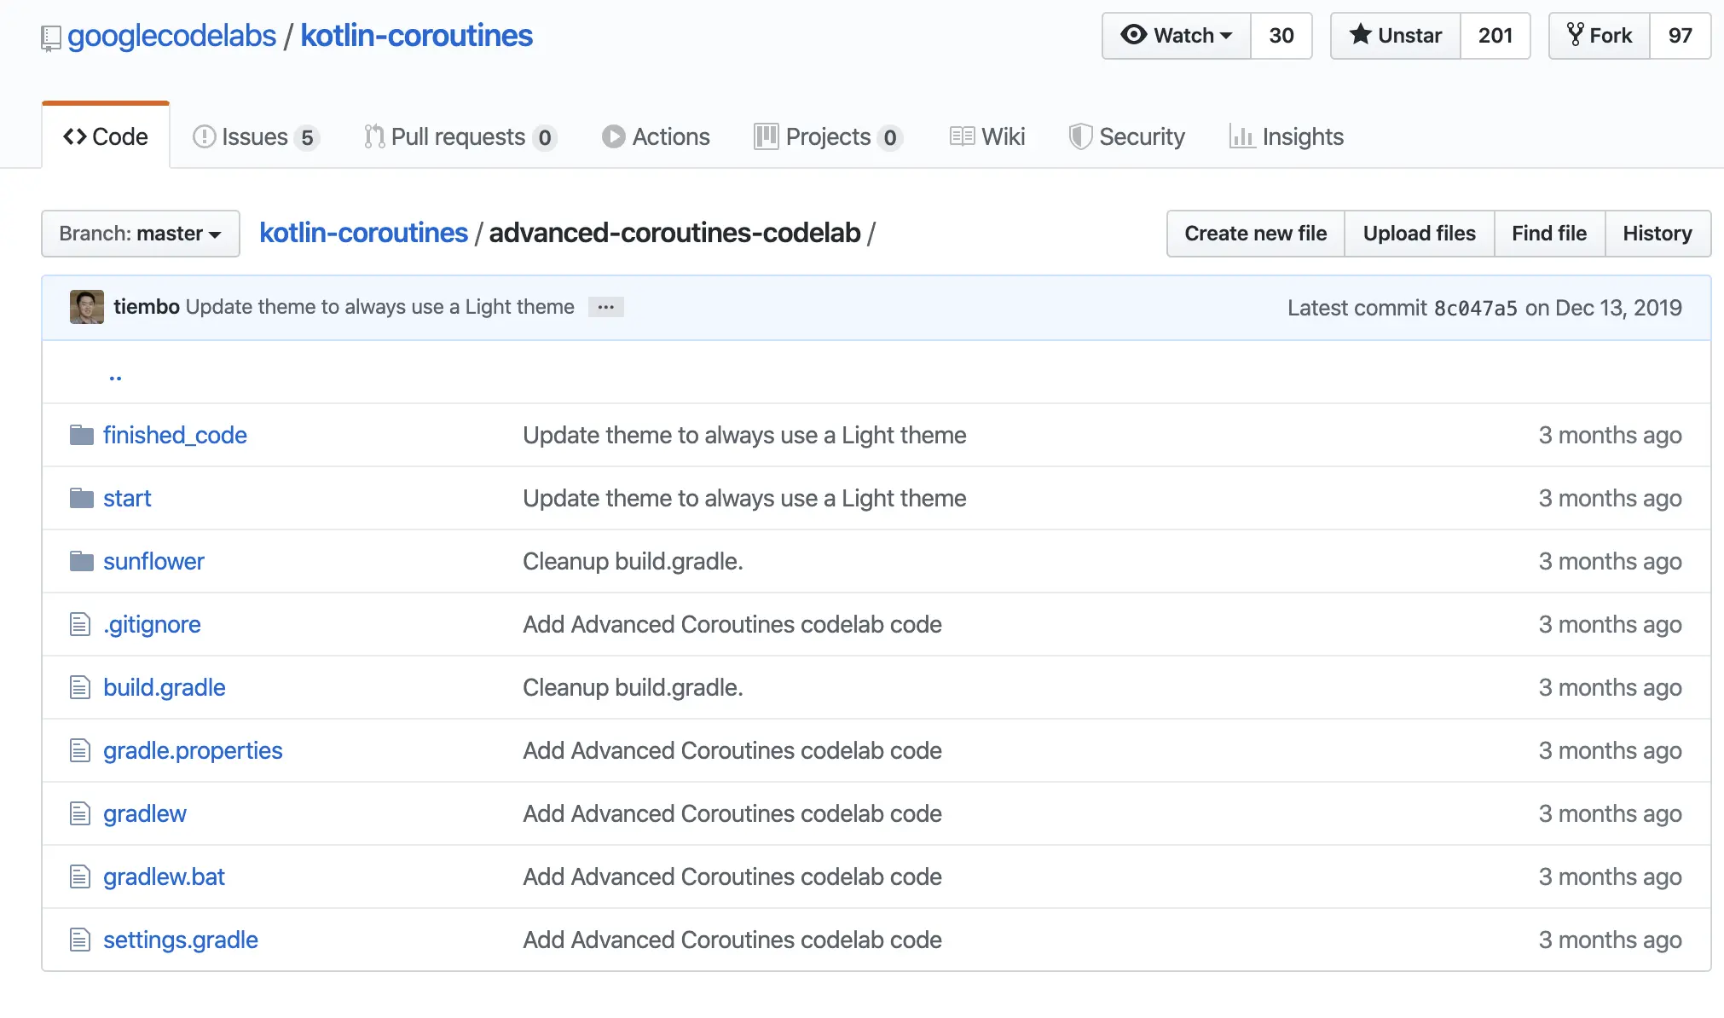Open the Actions tab

click(656, 136)
